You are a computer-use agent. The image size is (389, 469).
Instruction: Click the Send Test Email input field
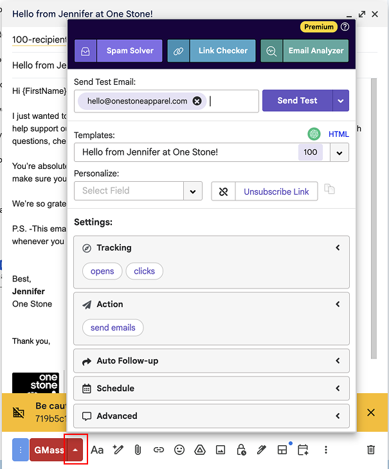(x=167, y=101)
